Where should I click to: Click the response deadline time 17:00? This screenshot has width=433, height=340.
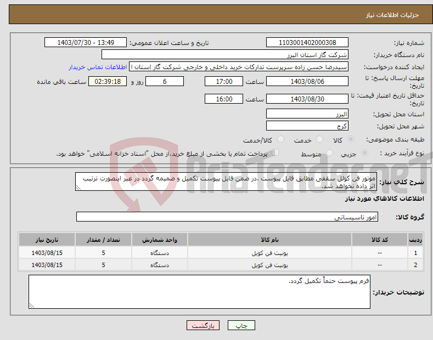tap(224, 81)
